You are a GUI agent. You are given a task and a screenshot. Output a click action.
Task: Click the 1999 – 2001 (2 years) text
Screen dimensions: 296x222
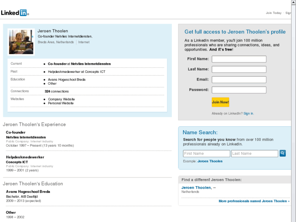tap(22, 170)
